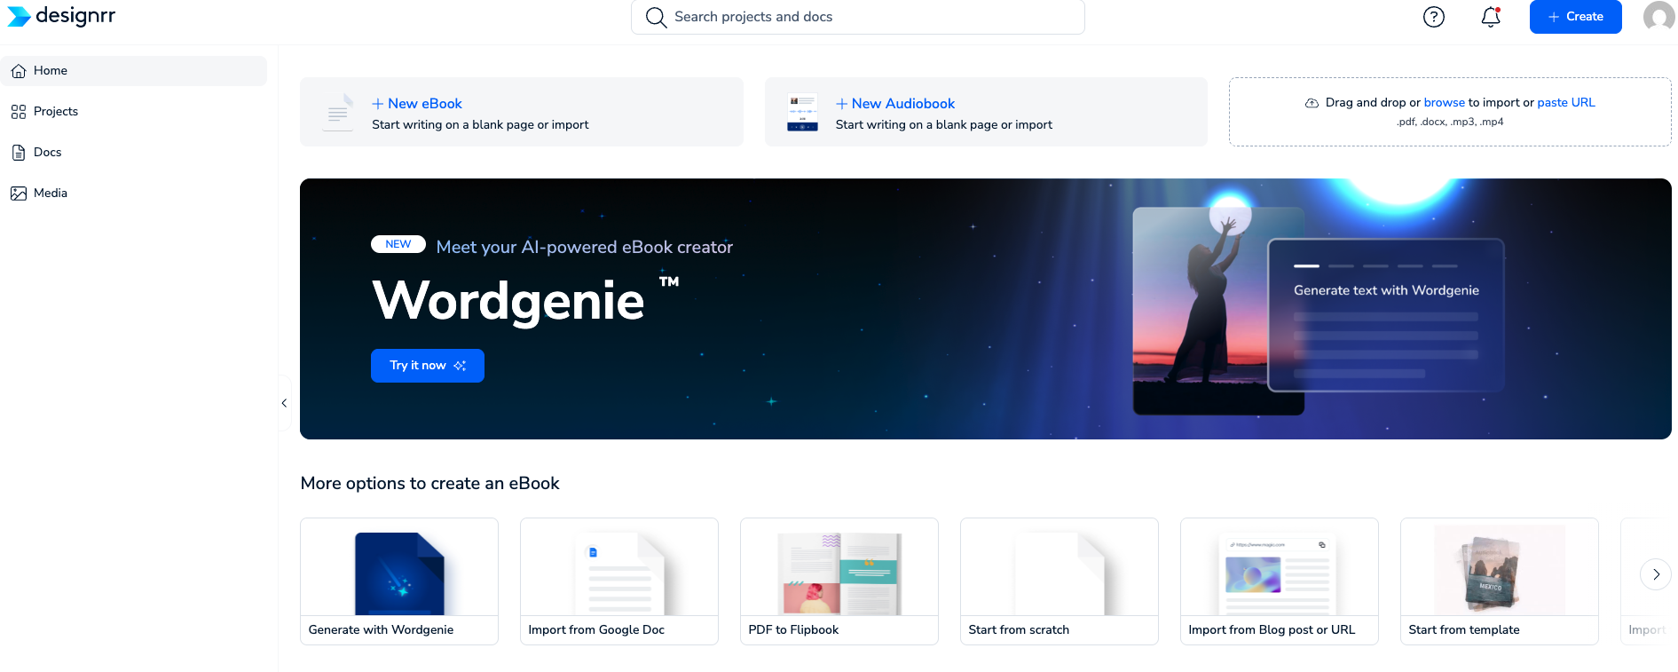This screenshot has height=672, width=1678.
Task: Click the Try it now button
Action: 428,366
